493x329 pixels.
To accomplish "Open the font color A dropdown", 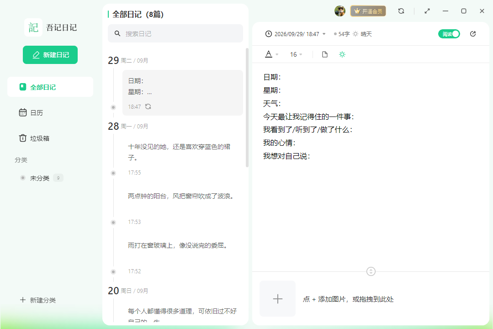I will point(271,54).
